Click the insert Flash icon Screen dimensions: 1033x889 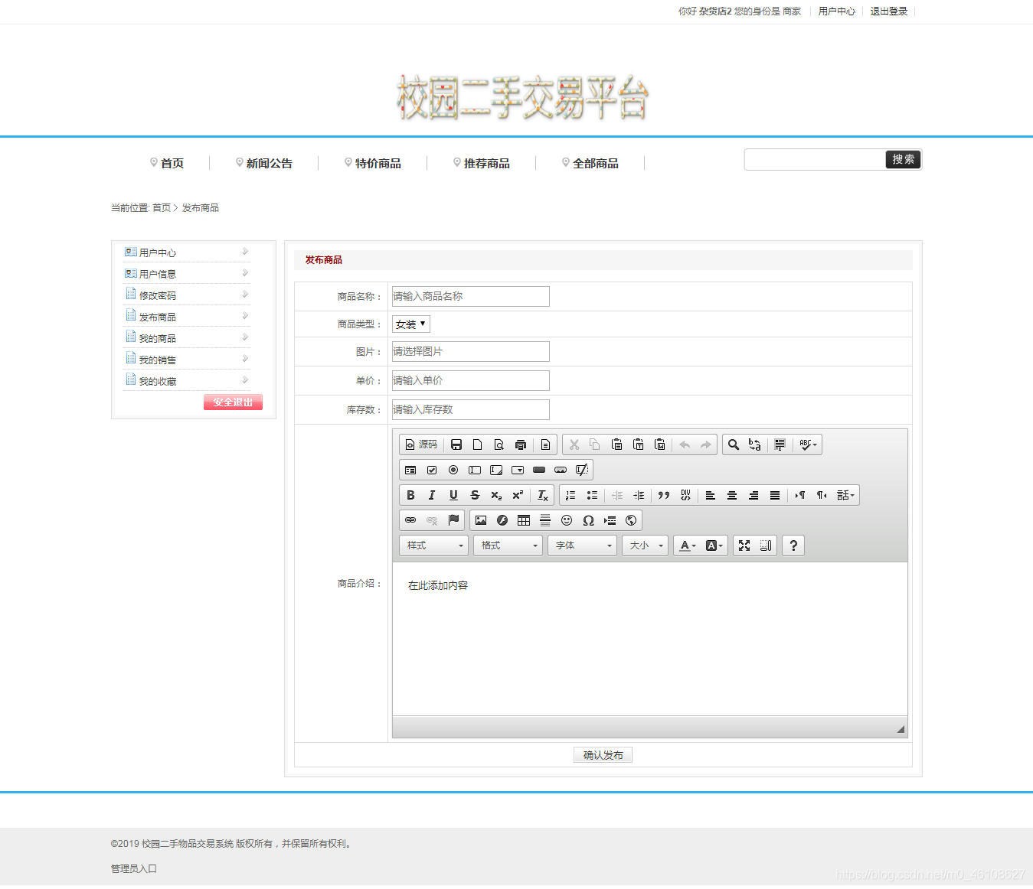click(x=502, y=520)
